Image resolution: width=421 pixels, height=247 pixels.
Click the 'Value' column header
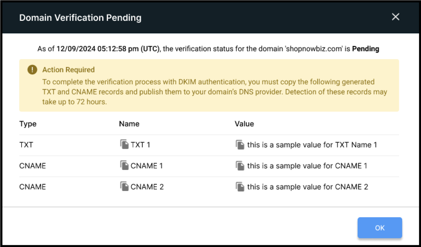coord(244,124)
